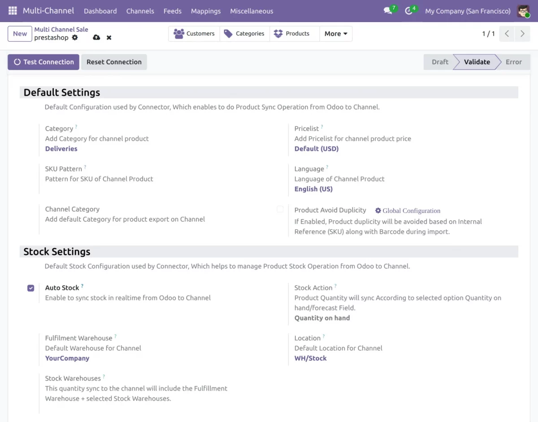Open the Global Configuration link
The image size is (538, 422).
[408, 211]
